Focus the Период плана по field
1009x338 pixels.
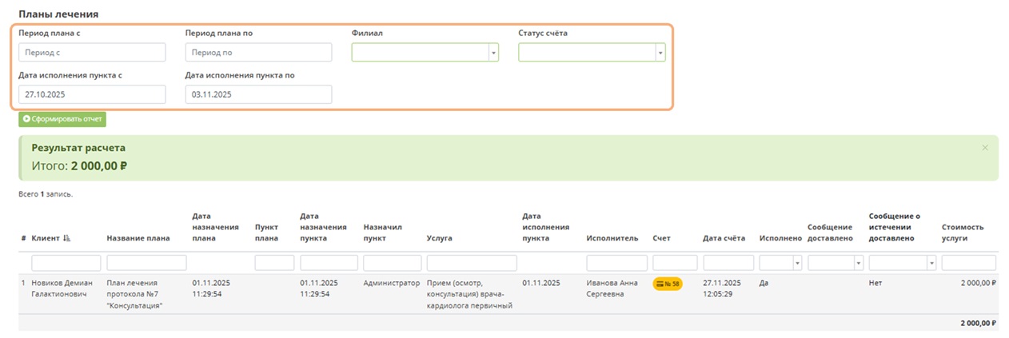(258, 52)
